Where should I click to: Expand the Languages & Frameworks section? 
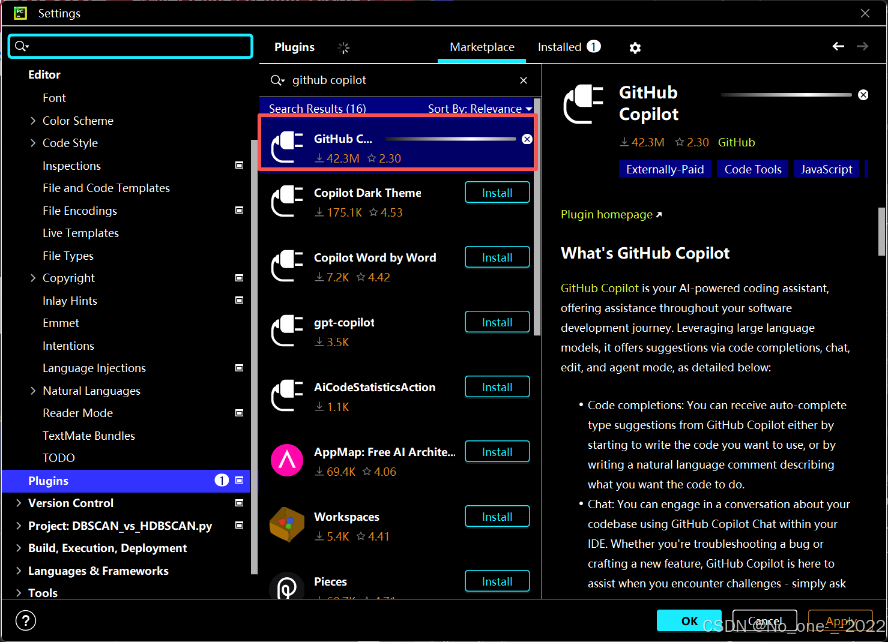[19, 571]
